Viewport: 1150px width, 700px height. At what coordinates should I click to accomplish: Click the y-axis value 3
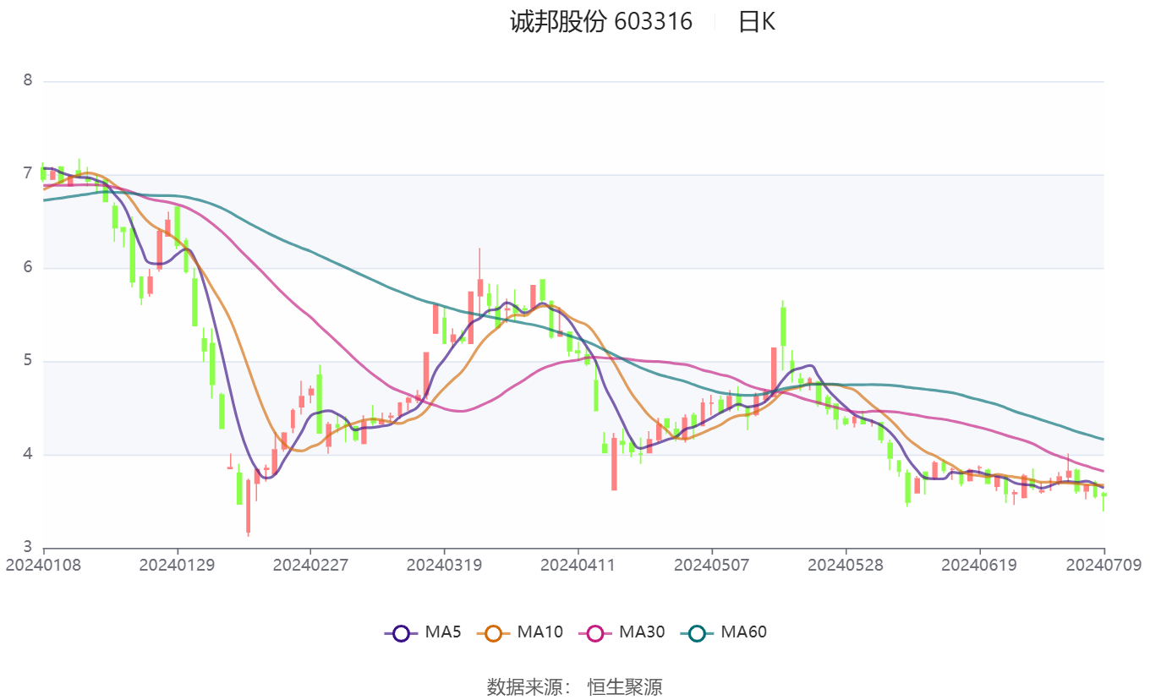pos(28,547)
